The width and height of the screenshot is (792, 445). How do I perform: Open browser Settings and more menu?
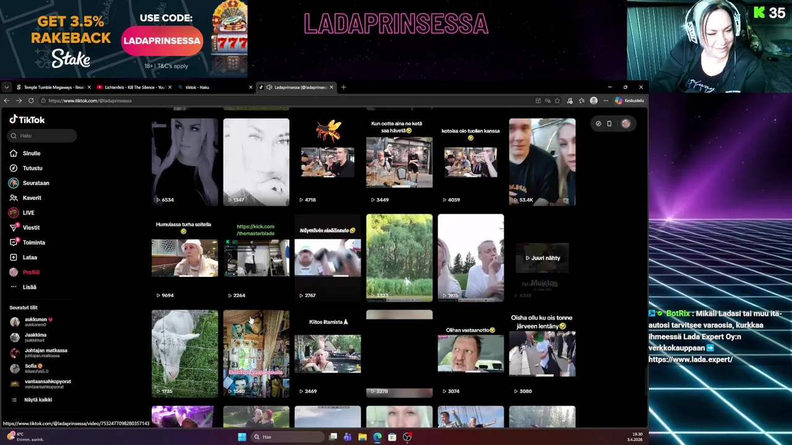[605, 101]
